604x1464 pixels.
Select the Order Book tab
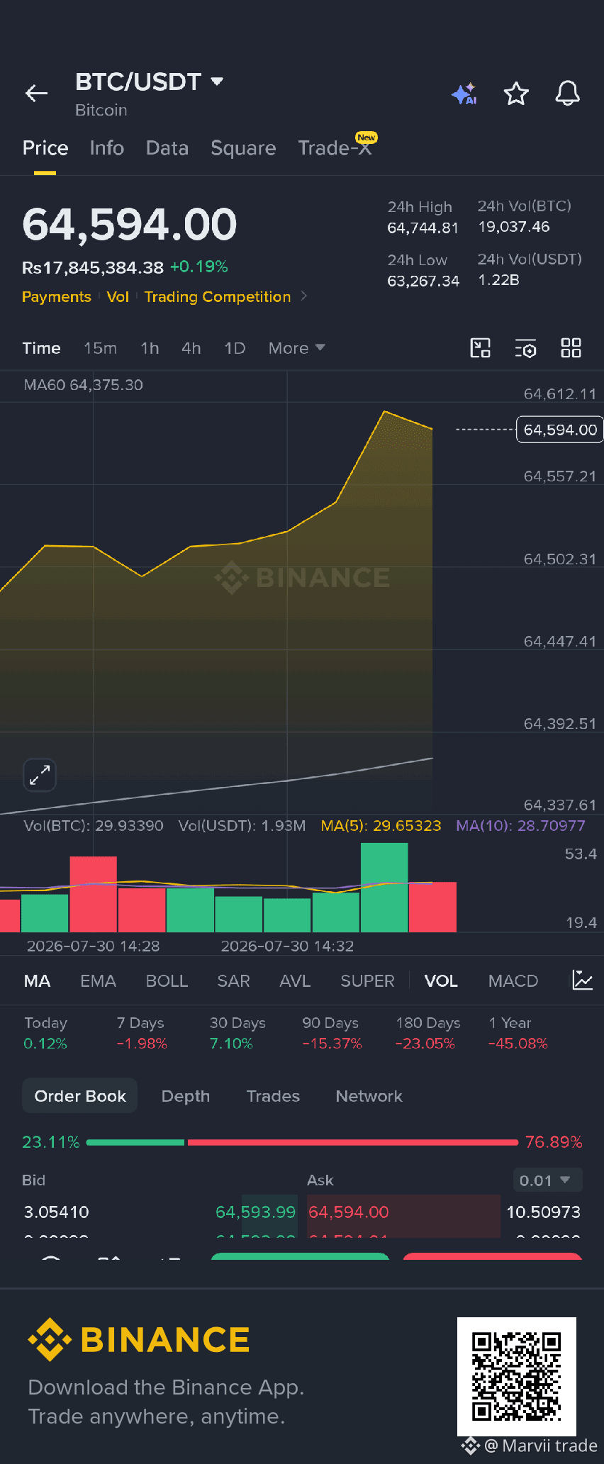coord(80,1096)
